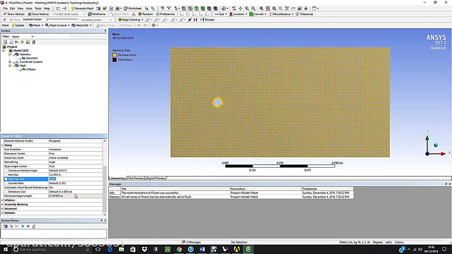Open the Size dropdown

point(221,14)
